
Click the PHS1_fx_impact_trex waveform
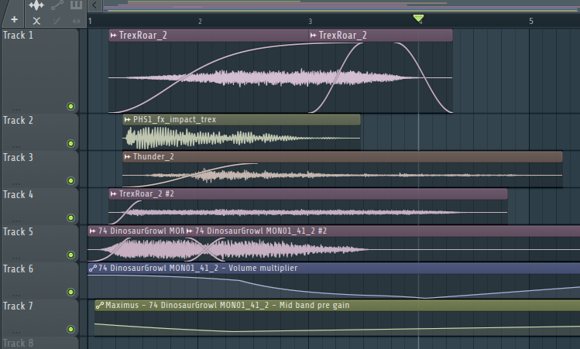[x=241, y=138]
